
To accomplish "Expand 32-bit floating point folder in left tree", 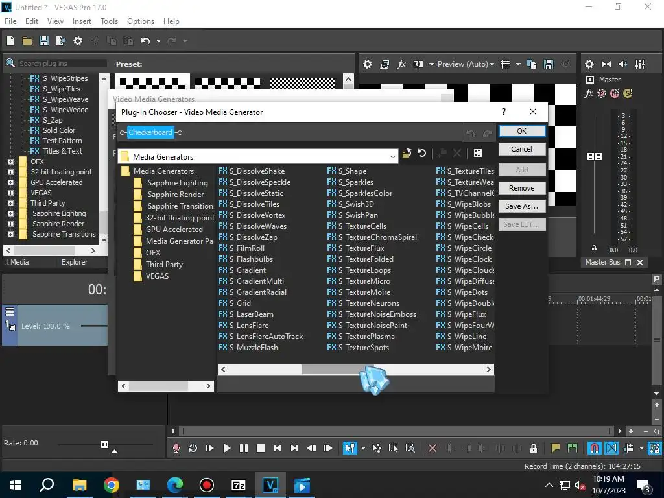I will pyautogui.click(x=10, y=172).
